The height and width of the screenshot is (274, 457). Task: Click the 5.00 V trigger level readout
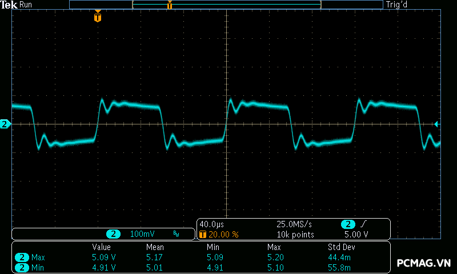pos(356,235)
